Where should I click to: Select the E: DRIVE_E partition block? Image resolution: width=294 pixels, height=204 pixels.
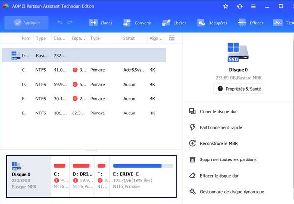click(x=143, y=176)
